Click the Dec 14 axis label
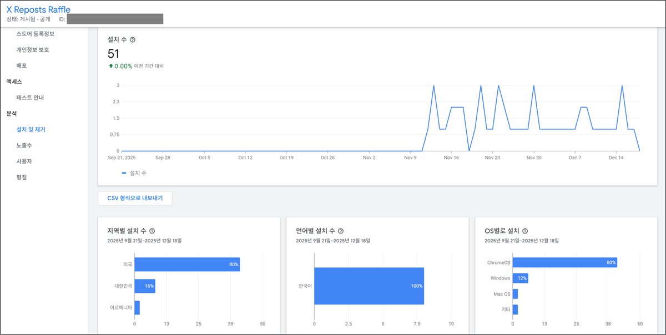Viewport: 666px width, 335px height. pos(617,158)
